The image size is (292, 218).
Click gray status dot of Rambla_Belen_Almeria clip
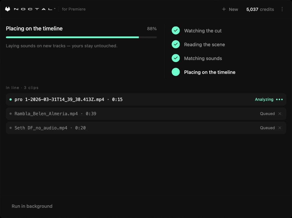coord(11,114)
